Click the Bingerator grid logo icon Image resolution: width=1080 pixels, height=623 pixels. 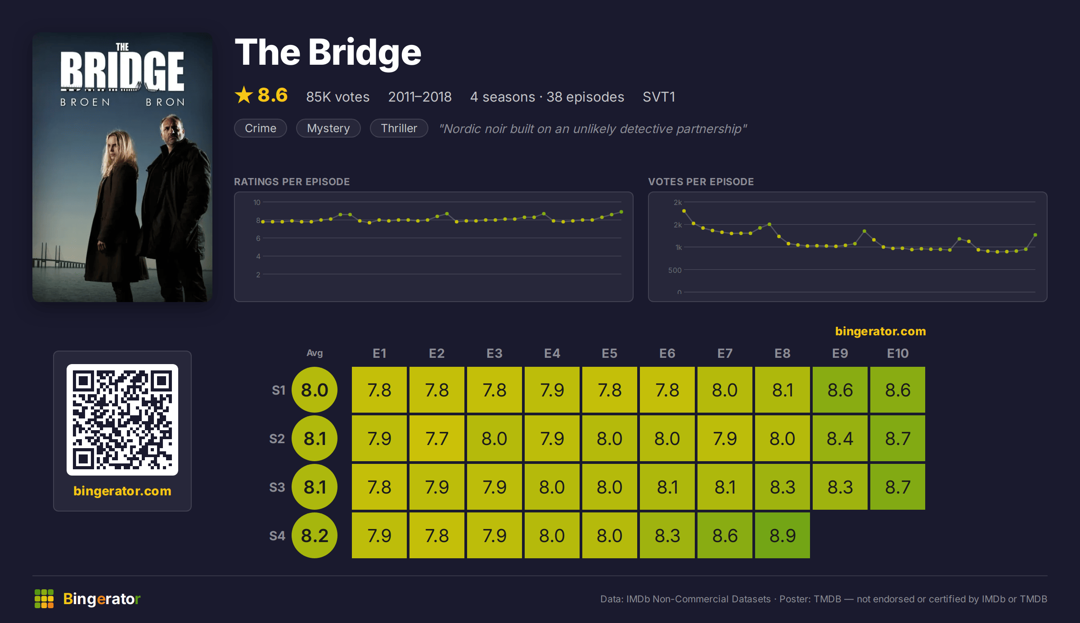tap(44, 599)
